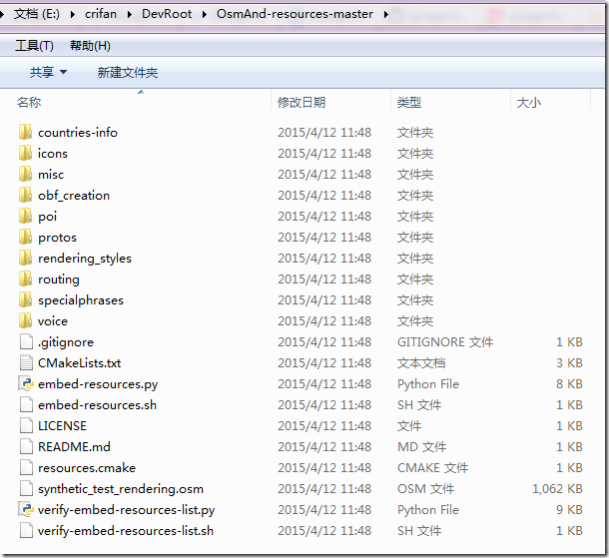Click the resources.cmake file icon
Screen dimensions: 609x558
[26, 467]
